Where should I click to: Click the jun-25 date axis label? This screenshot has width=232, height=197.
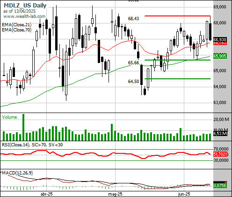coord(184,194)
